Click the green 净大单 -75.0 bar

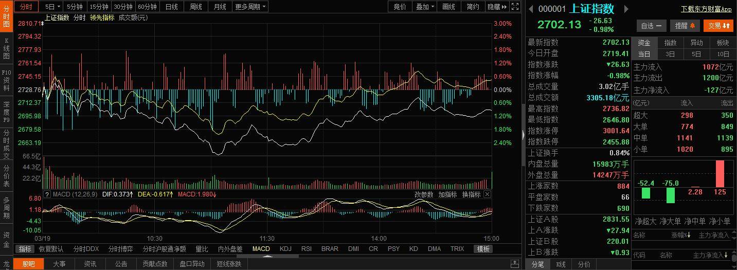tap(671, 195)
